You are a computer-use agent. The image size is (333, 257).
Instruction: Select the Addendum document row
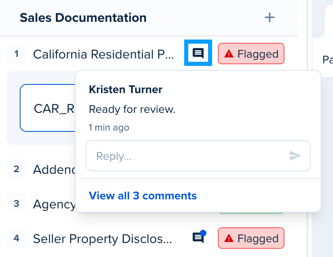(x=54, y=170)
